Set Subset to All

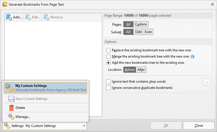[x=128, y=32]
